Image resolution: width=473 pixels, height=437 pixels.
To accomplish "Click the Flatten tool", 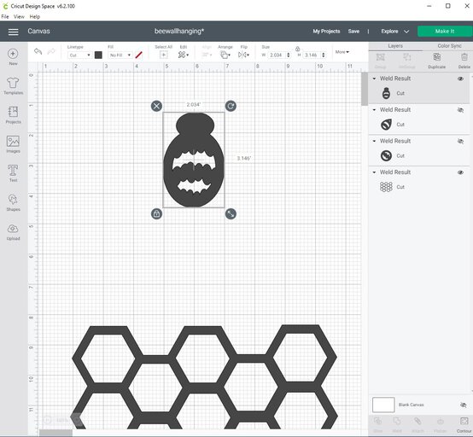I will (x=440, y=425).
